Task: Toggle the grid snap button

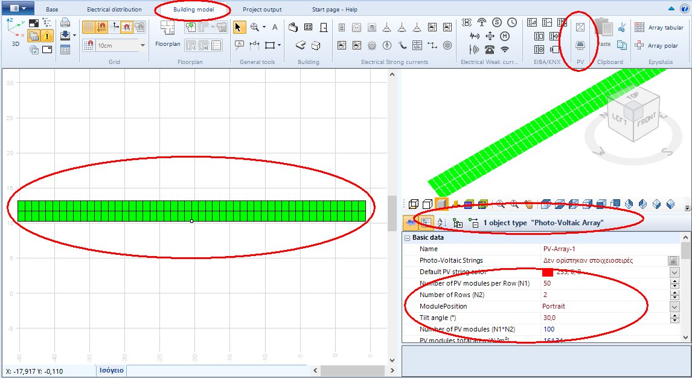Action: click(x=102, y=25)
